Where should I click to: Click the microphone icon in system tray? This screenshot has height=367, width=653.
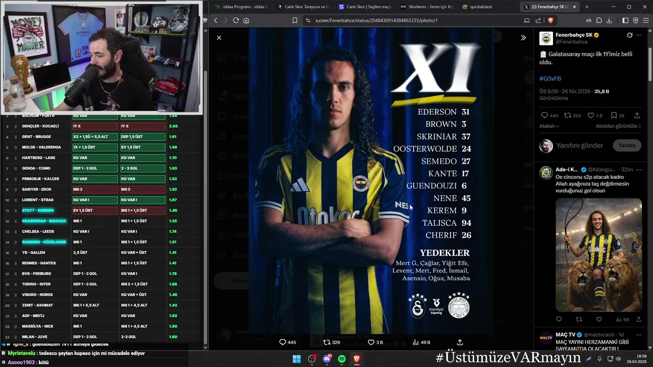pyautogui.click(x=599, y=359)
